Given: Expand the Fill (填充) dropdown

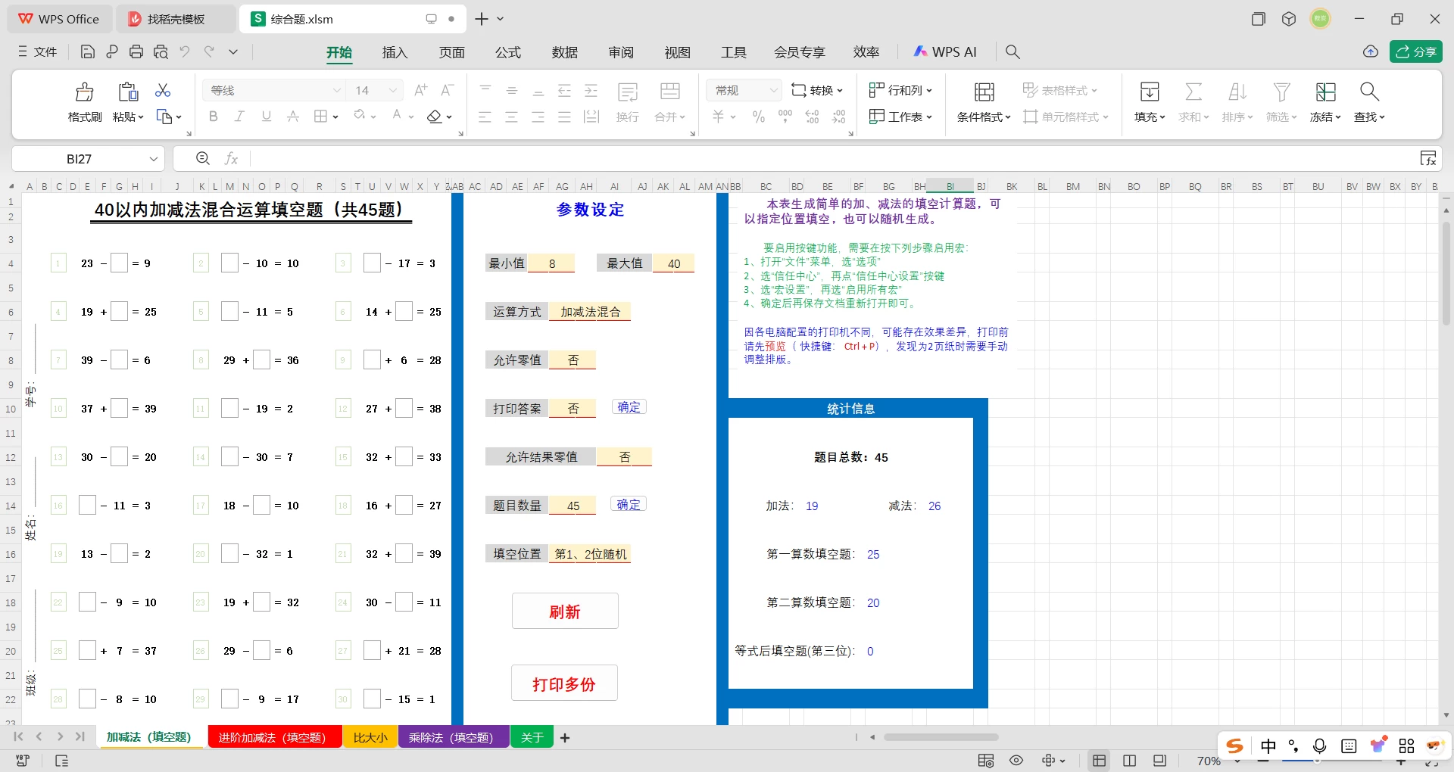Looking at the screenshot, I should tap(1150, 117).
